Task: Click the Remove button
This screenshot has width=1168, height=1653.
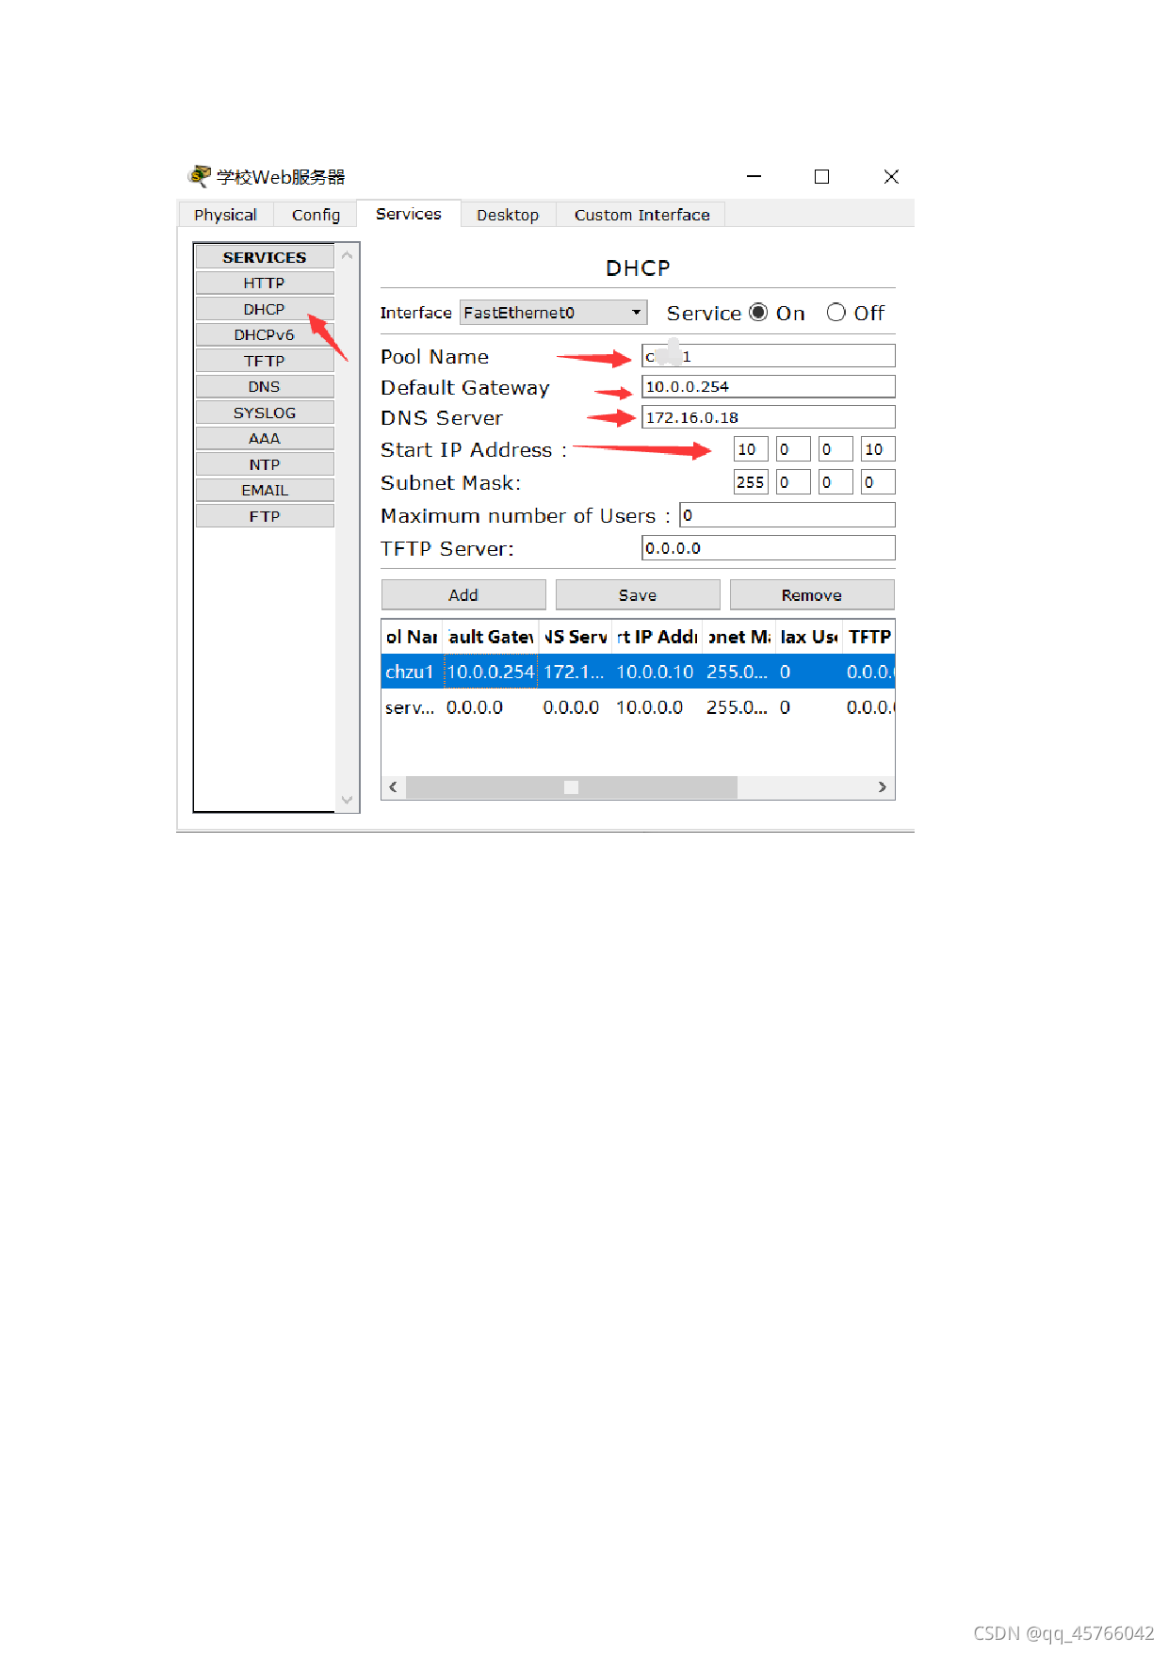Action: [812, 595]
